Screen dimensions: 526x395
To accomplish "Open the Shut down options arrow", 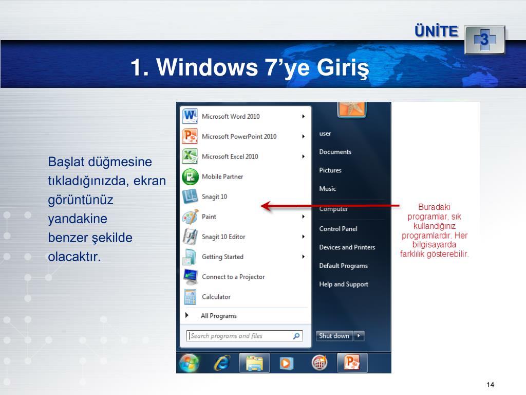I will [x=359, y=336].
